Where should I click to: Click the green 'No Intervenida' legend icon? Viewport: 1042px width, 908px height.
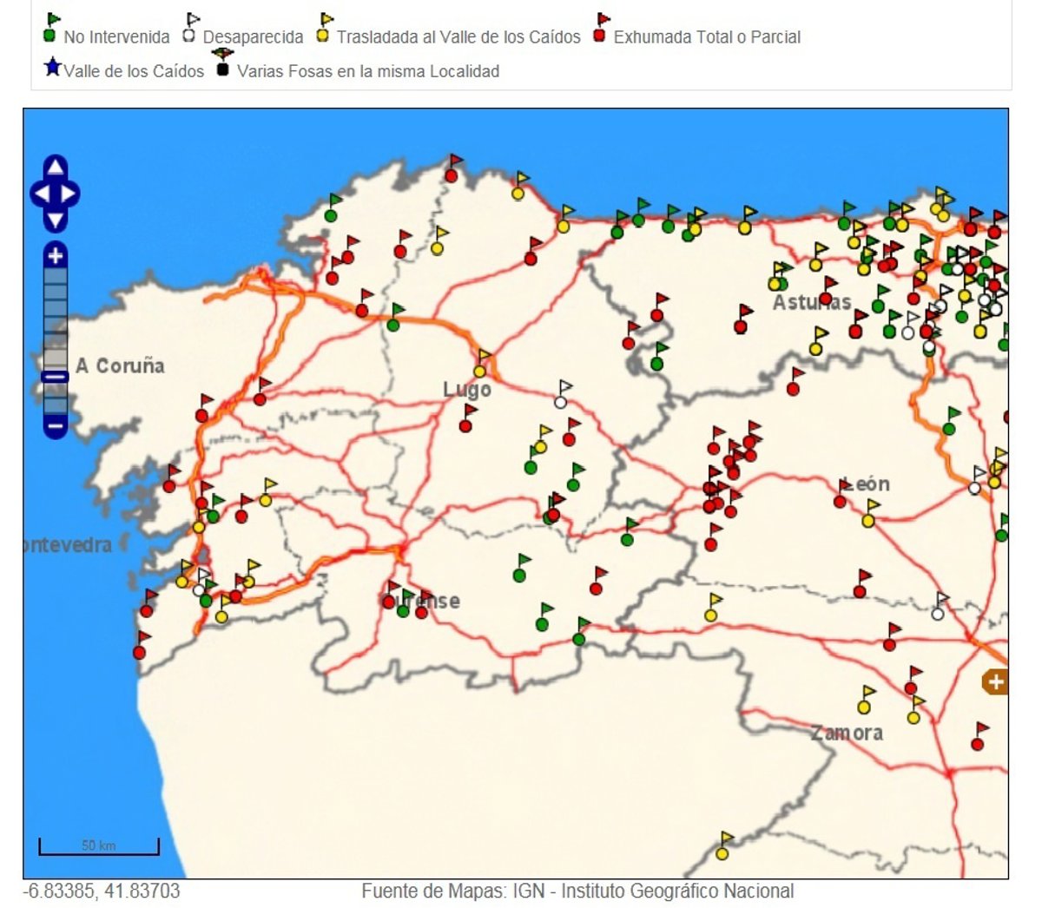click(x=49, y=35)
